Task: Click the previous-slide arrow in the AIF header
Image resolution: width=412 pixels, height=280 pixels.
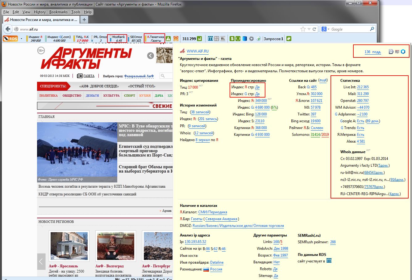Action: [151, 56]
